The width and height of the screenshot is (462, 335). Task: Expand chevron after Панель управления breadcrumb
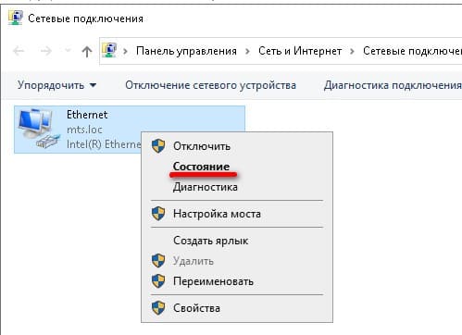click(247, 51)
